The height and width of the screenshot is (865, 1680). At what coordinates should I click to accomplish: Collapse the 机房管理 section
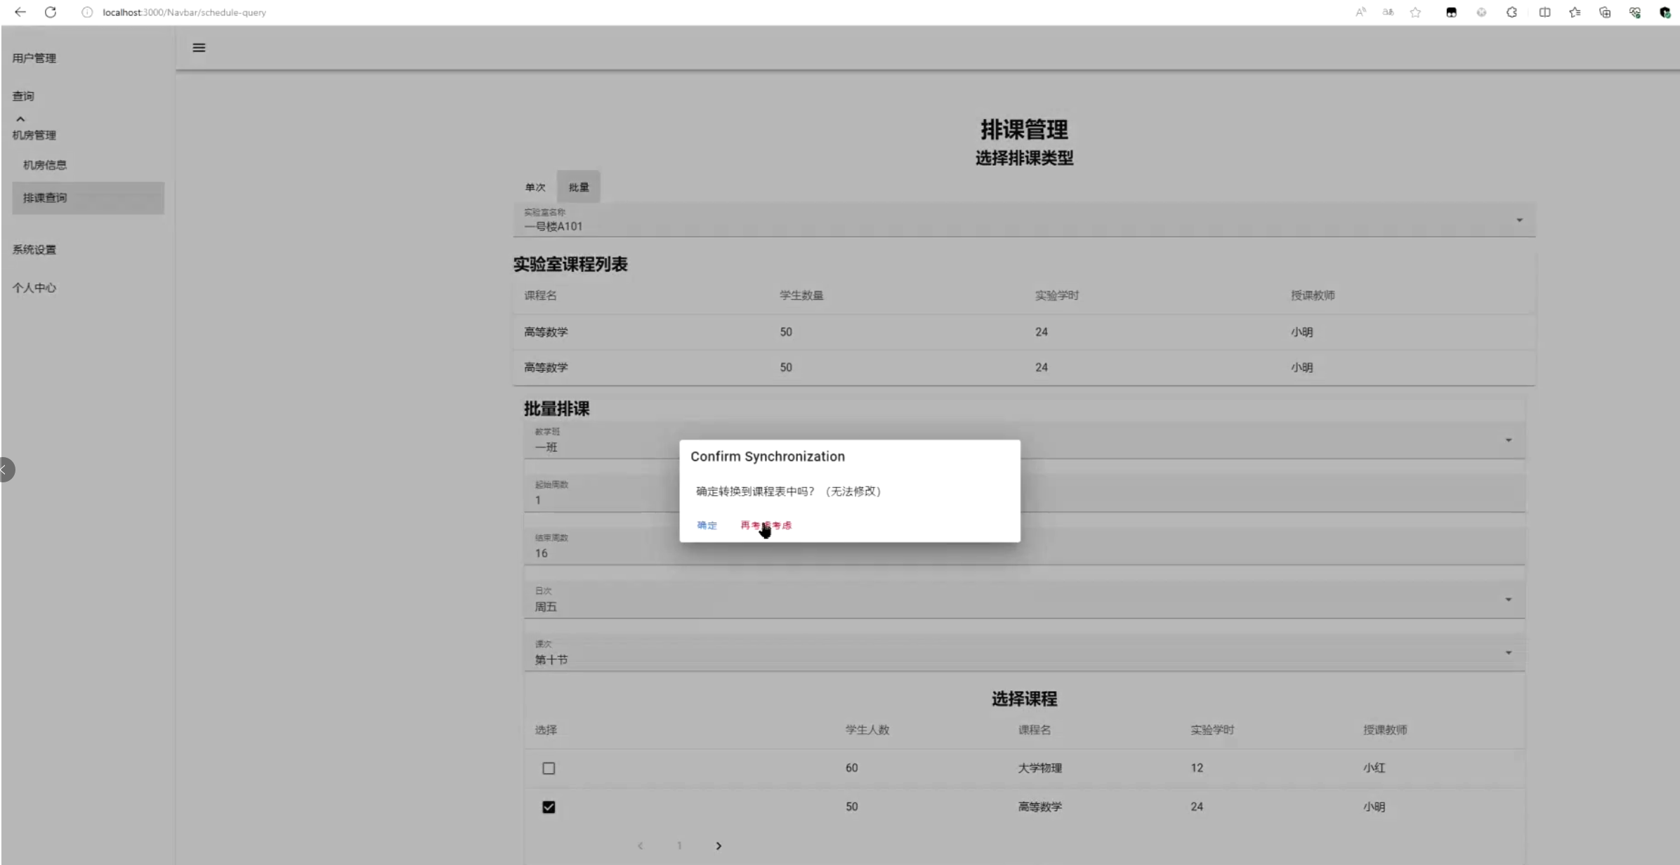pyautogui.click(x=21, y=118)
